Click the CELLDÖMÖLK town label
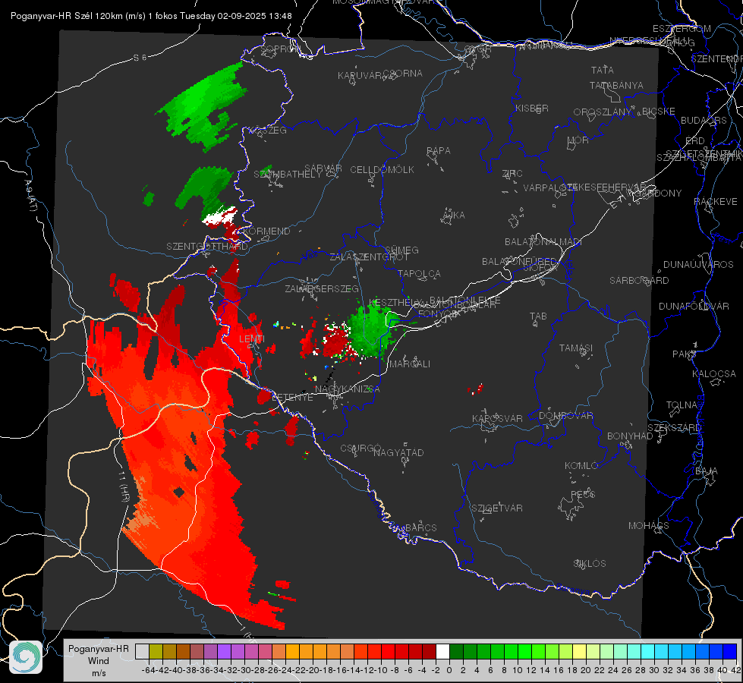Viewport: 743px width, 683px height. 383,170
